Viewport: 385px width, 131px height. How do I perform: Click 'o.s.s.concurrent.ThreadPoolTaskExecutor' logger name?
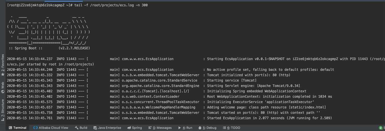tap(161, 102)
